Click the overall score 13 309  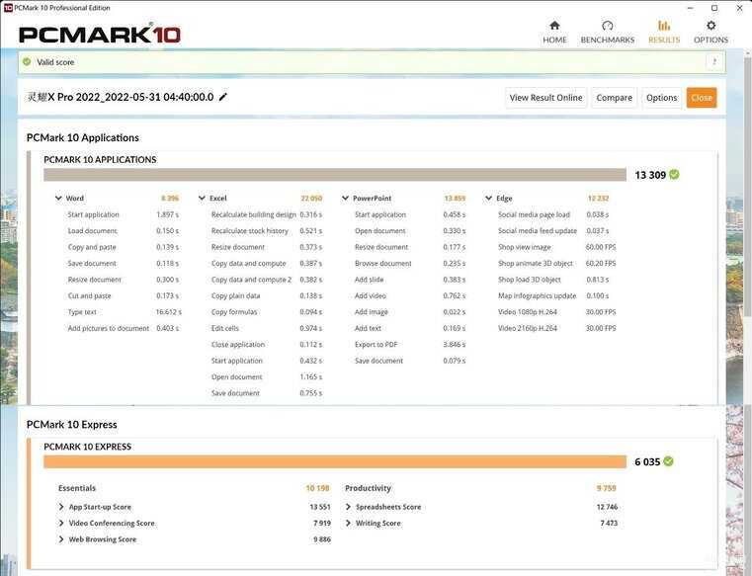click(650, 175)
